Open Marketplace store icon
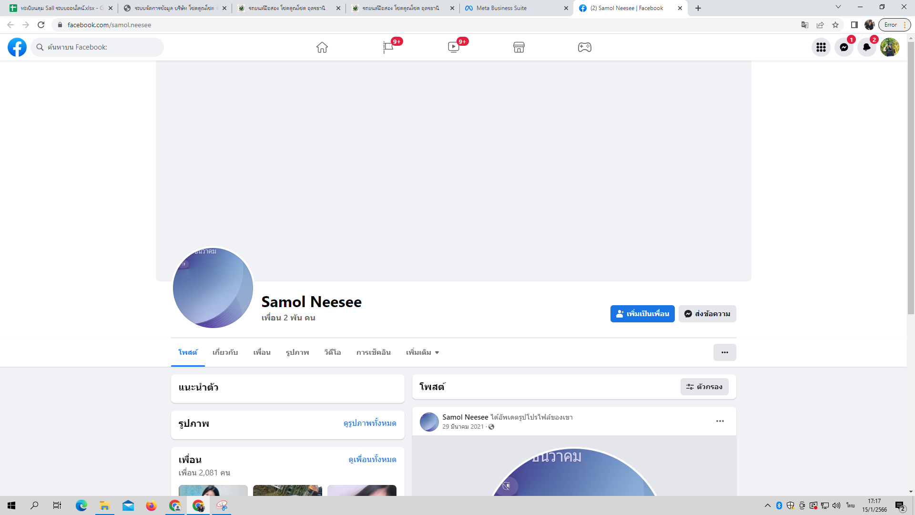This screenshot has width=915, height=515. [x=519, y=47]
